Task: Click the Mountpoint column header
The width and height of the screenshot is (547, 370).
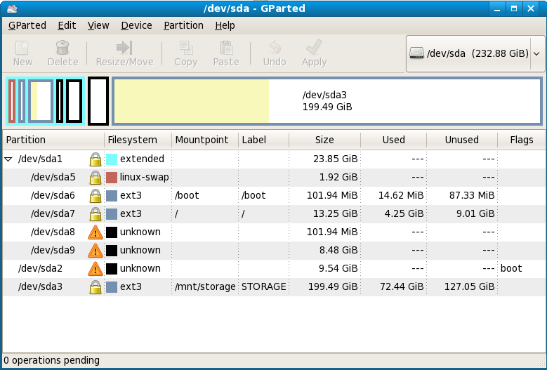Action: [x=205, y=140]
